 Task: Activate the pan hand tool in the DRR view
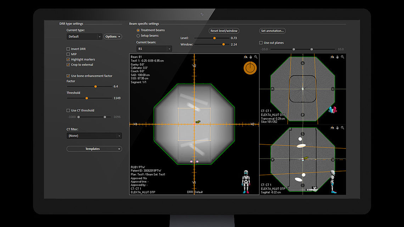[x=251, y=57]
